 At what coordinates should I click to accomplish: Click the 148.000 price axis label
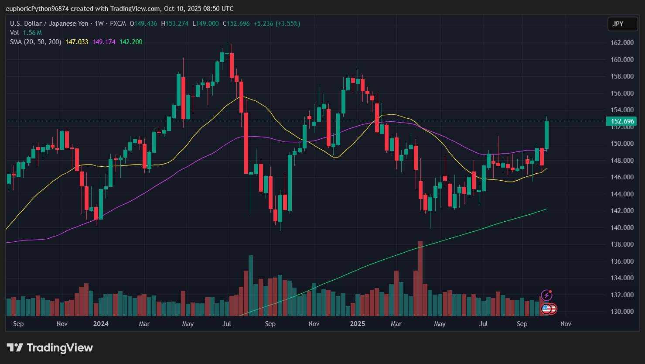pos(622,161)
